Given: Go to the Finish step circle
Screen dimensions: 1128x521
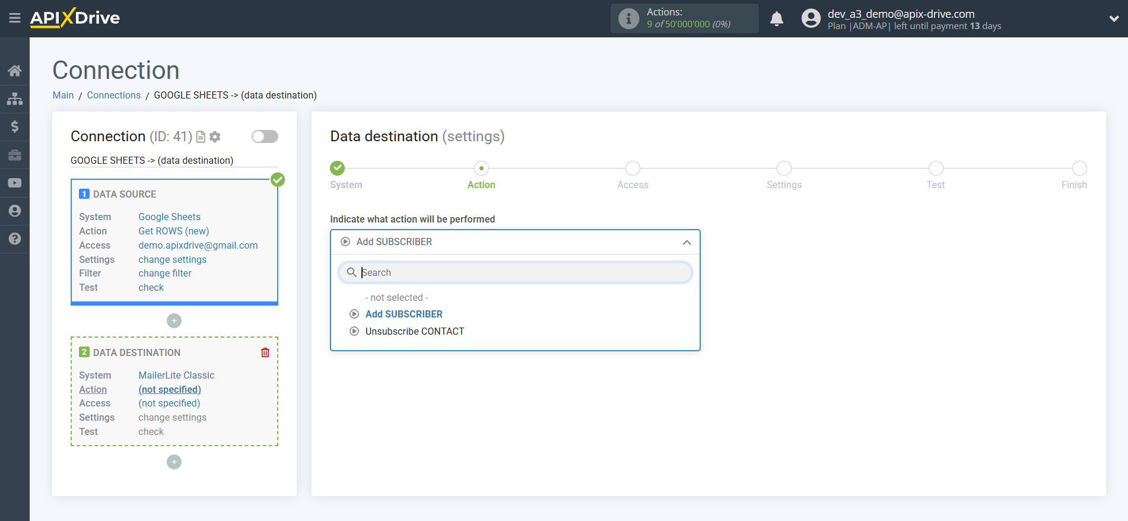Looking at the screenshot, I should pos(1079,168).
